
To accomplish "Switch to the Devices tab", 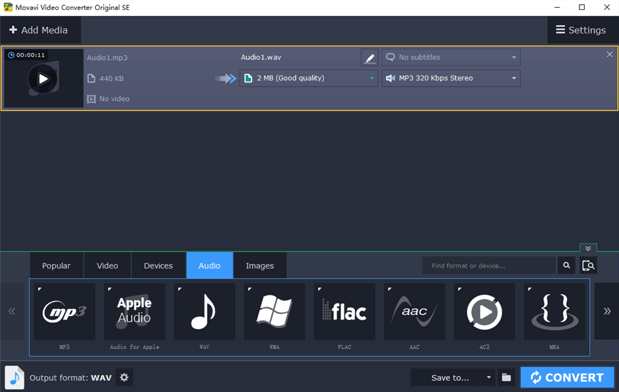I will pyautogui.click(x=158, y=266).
